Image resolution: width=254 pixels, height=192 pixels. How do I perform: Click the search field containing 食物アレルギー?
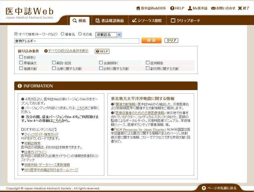pos(77,41)
